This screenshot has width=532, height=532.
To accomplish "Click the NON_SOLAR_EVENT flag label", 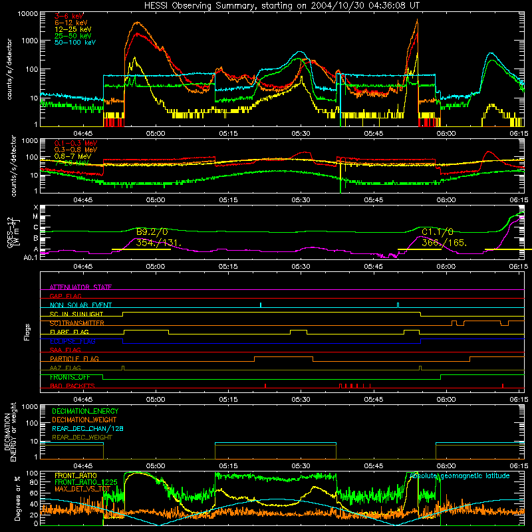I will click(80, 305).
